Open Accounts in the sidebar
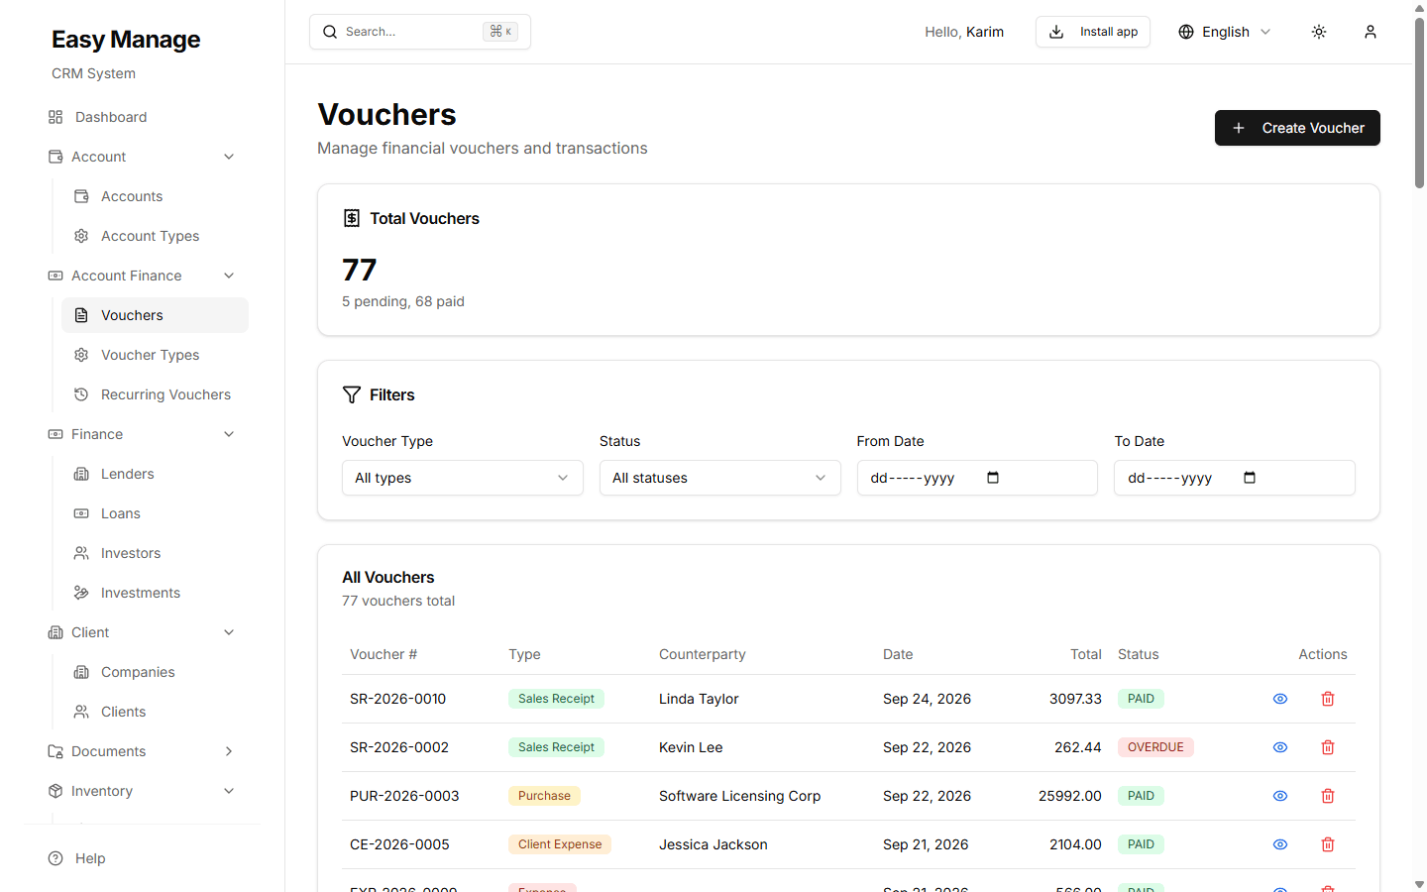Image resolution: width=1427 pixels, height=892 pixels. pyautogui.click(x=155, y=196)
